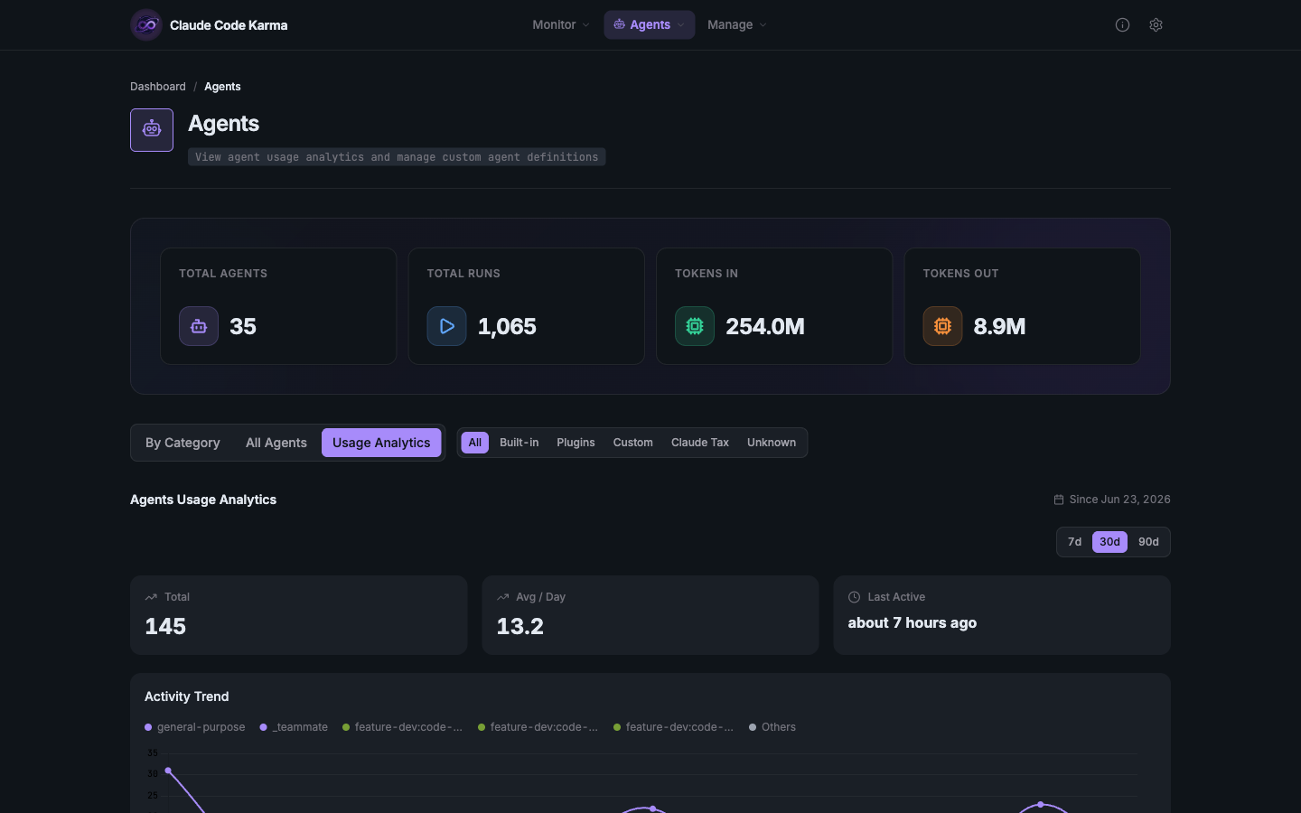Click the Total value 145
This screenshot has height=813, width=1301.
[x=165, y=626]
